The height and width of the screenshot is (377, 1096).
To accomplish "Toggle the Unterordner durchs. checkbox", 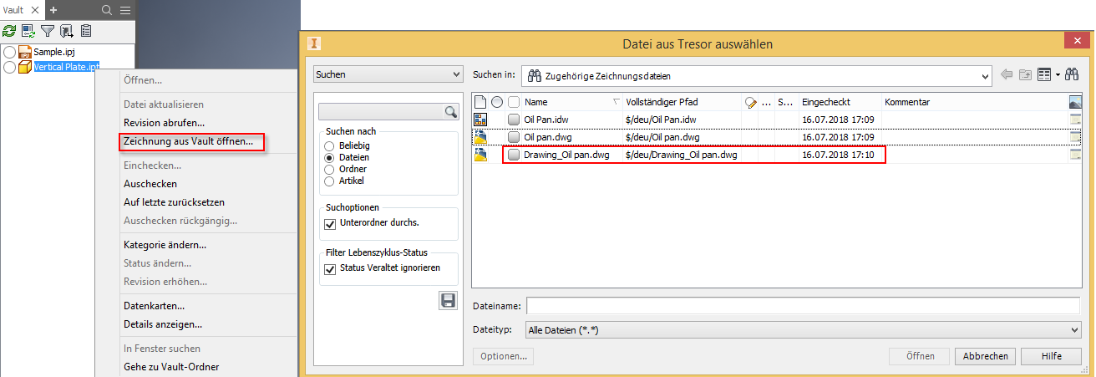I will [x=329, y=223].
